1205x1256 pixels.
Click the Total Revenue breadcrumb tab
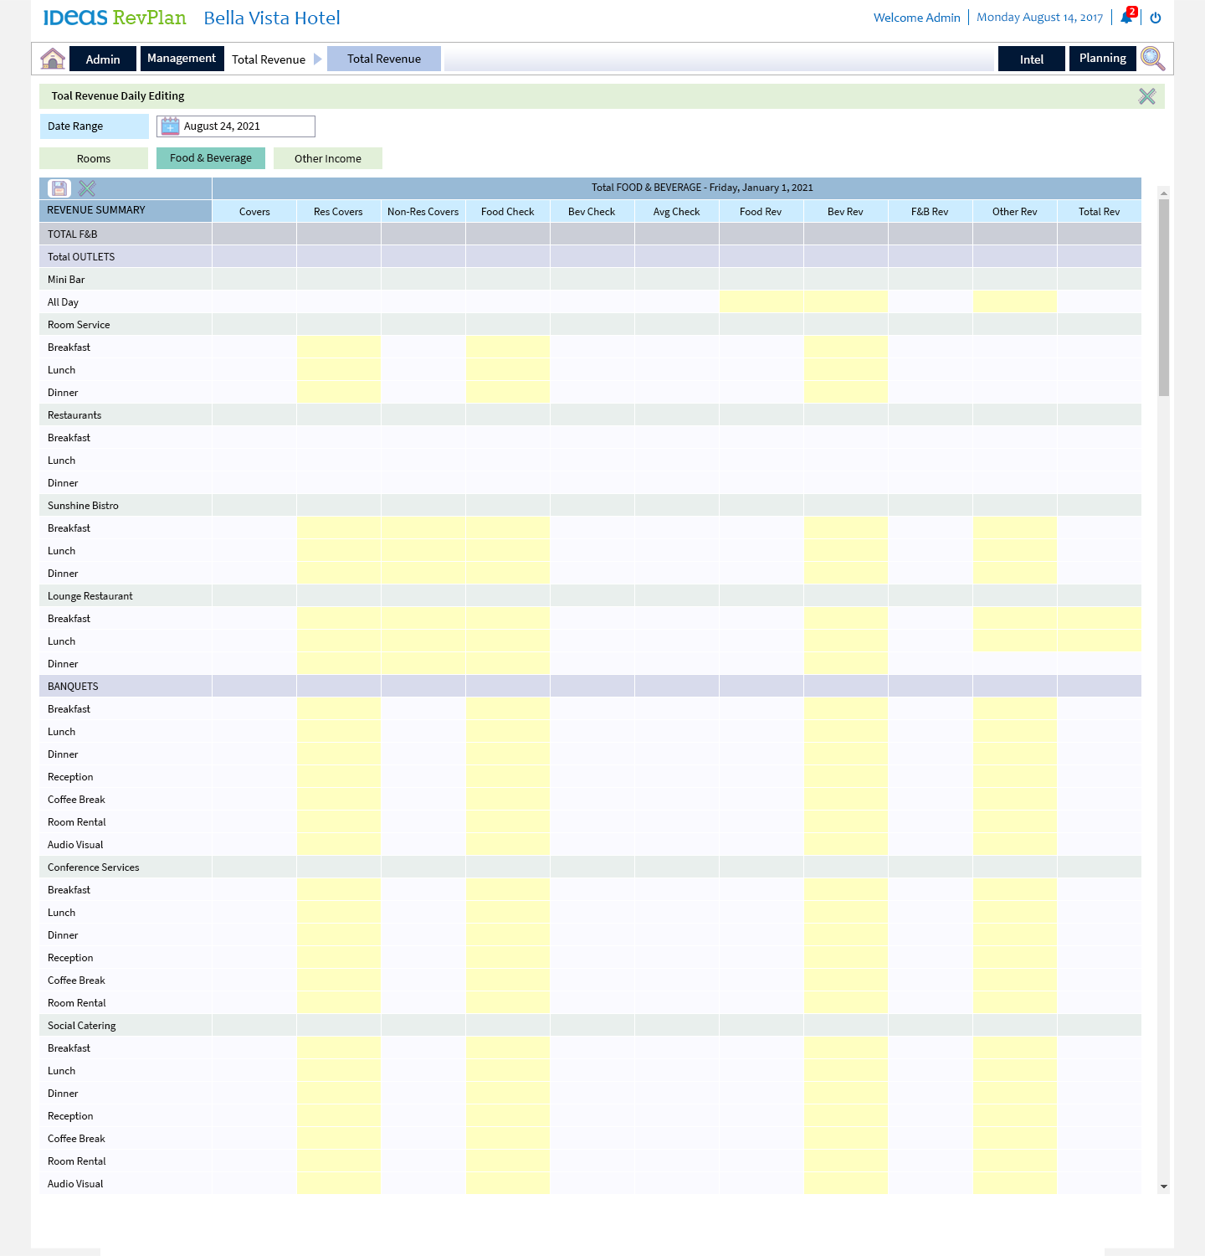click(384, 59)
